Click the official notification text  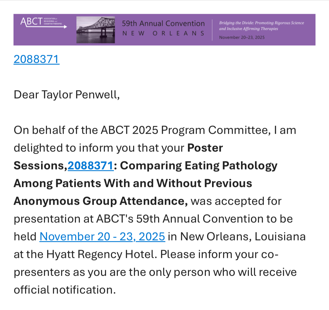pyautogui.click(x=65, y=290)
